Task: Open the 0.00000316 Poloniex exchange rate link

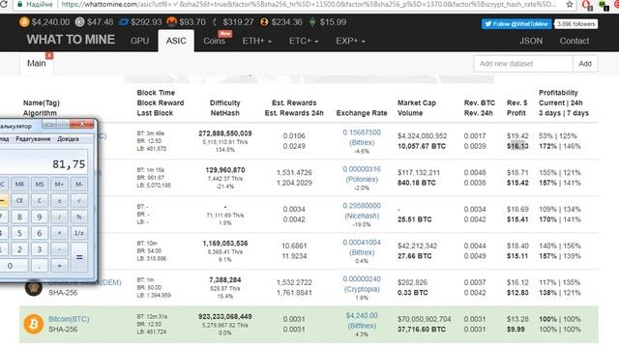Action: click(362, 174)
